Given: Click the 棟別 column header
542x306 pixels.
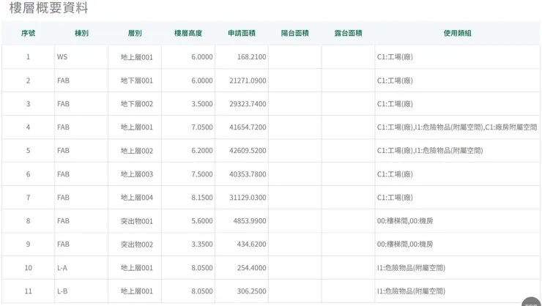Looking at the screenshot, I should (81, 33).
